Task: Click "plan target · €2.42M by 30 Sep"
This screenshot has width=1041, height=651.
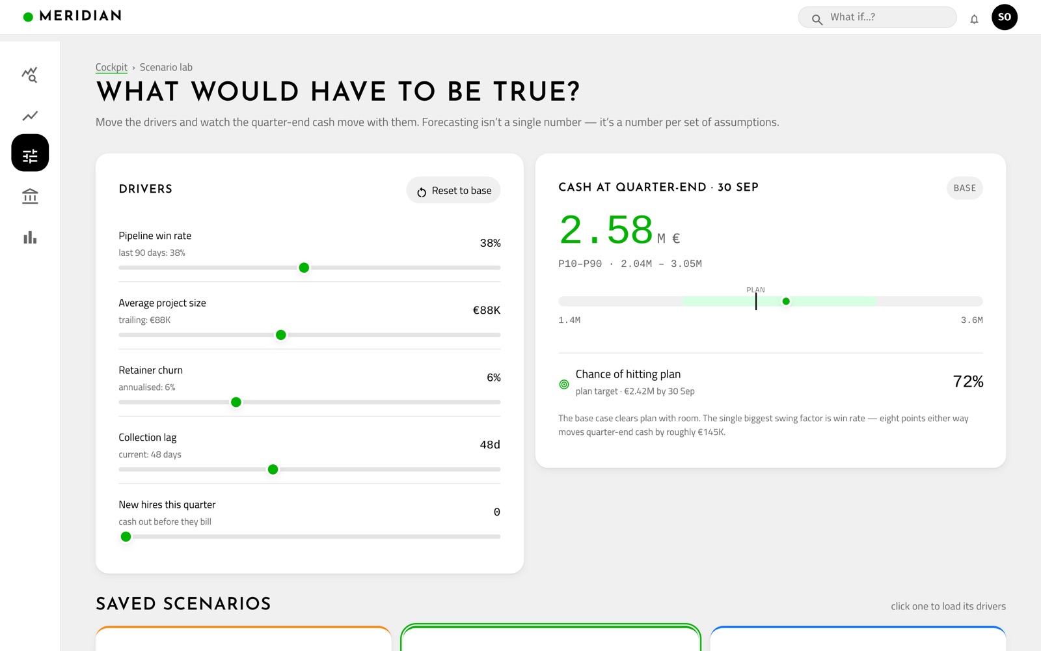Action: click(x=635, y=391)
